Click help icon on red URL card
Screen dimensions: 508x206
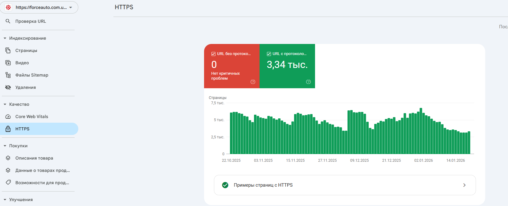pos(253,82)
